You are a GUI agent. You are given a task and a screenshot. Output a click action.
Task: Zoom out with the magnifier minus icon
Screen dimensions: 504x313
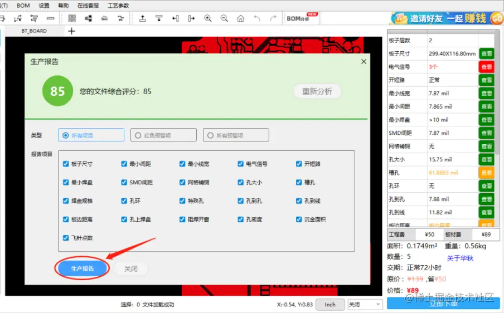coord(224,18)
